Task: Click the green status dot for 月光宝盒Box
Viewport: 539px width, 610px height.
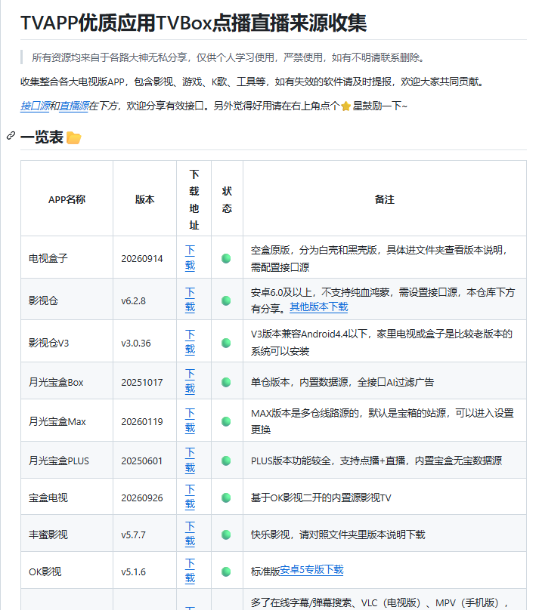Action: 226,383
